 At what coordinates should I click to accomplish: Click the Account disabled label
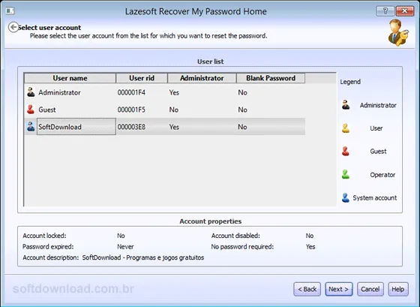(235, 236)
